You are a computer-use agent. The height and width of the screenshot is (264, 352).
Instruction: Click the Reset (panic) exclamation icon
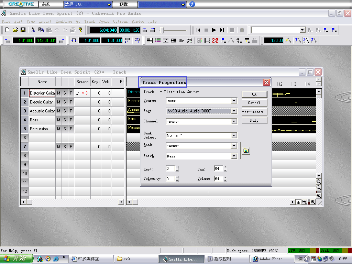(242, 30)
